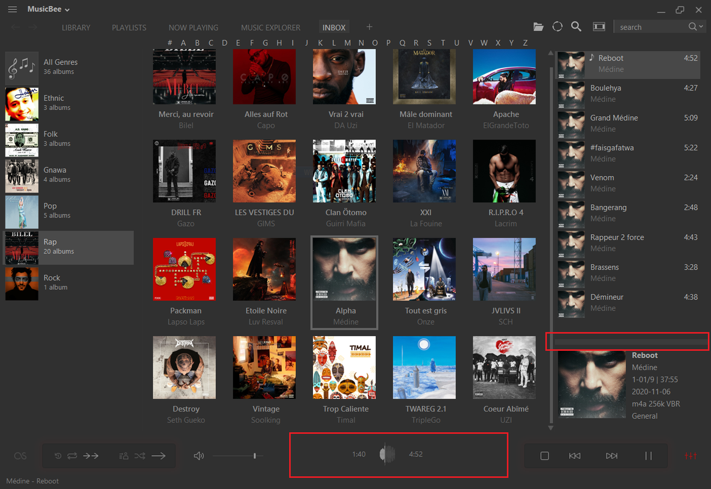Toggle shuffle mode

[x=139, y=456]
